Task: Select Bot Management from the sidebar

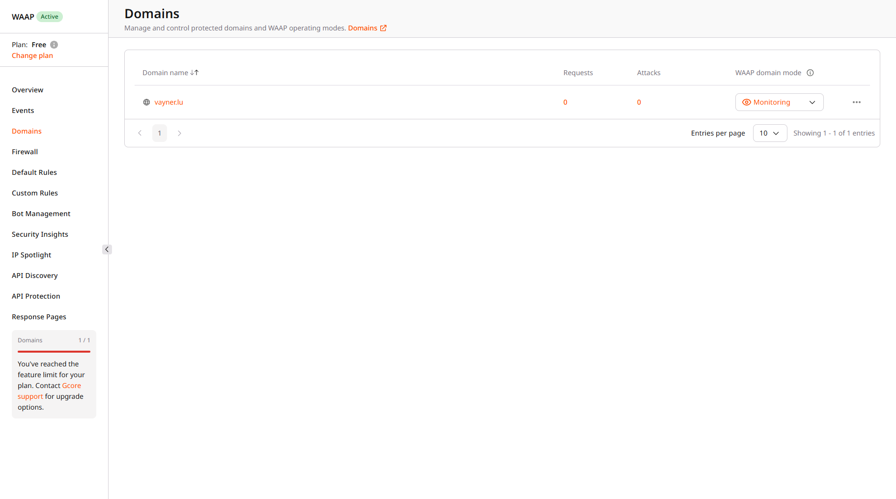Action: click(41, 213)
